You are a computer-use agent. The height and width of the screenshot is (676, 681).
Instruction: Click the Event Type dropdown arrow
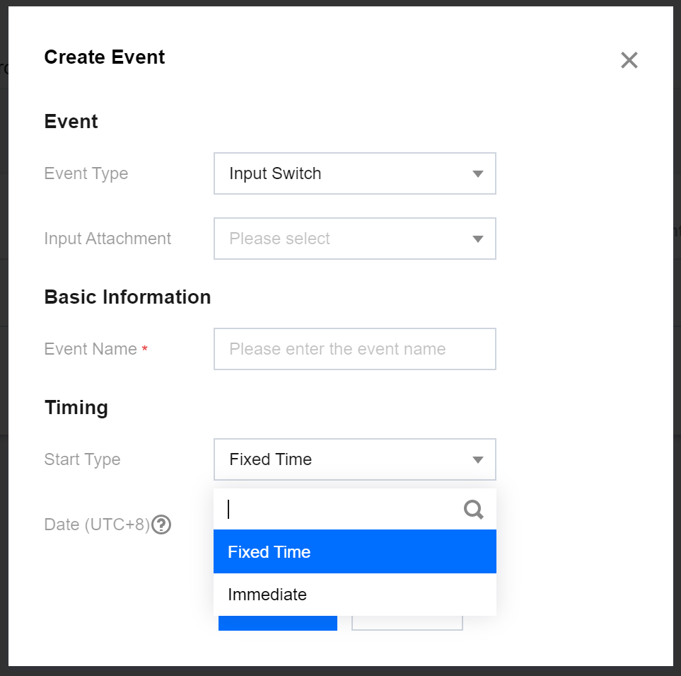477,174
